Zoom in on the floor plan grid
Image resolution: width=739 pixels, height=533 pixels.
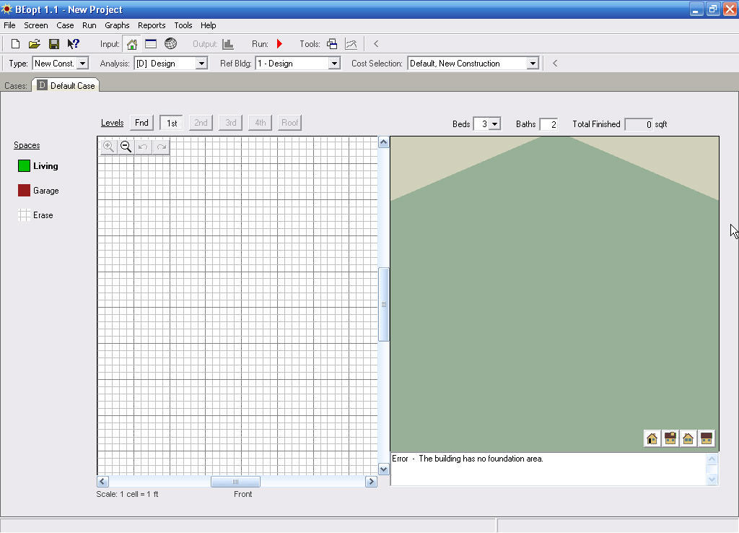(x=108, y=147)
